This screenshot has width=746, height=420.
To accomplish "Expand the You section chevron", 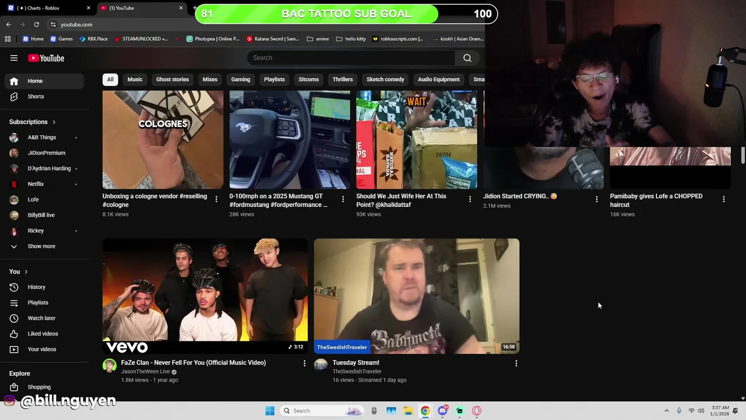I will pos(26,272).
